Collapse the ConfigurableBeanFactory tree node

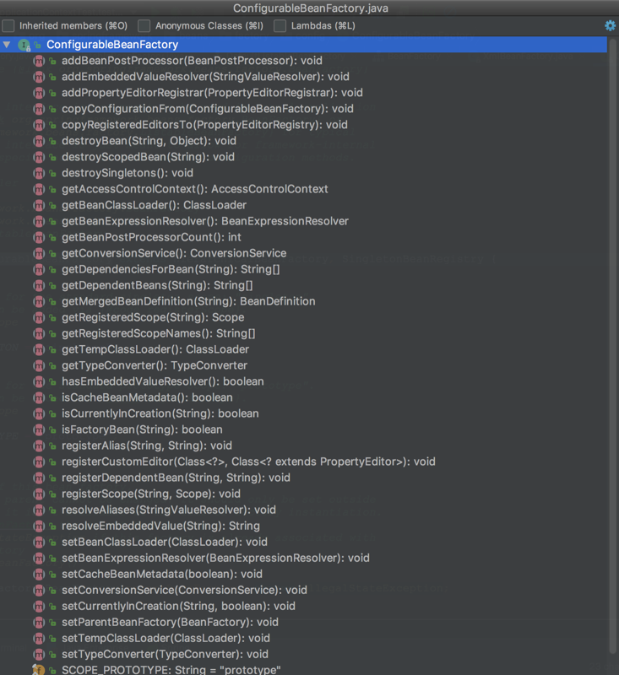[7, 45]
